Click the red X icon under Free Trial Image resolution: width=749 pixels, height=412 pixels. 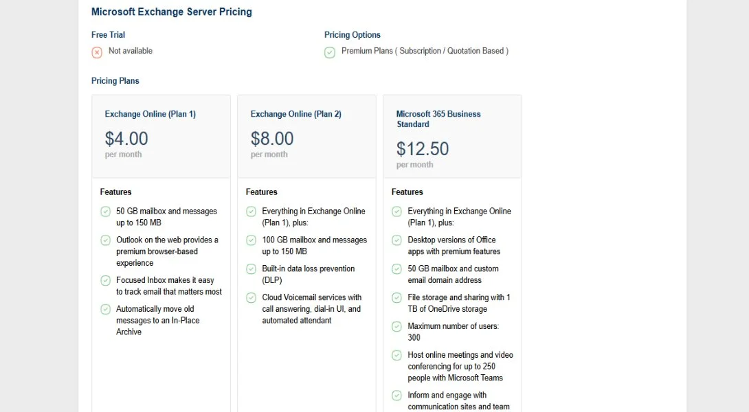(x=97, y=52)
